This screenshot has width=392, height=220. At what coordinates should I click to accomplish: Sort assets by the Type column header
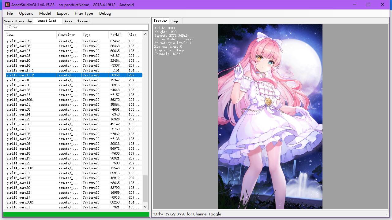pyautogui.click(x=95, y=35)
